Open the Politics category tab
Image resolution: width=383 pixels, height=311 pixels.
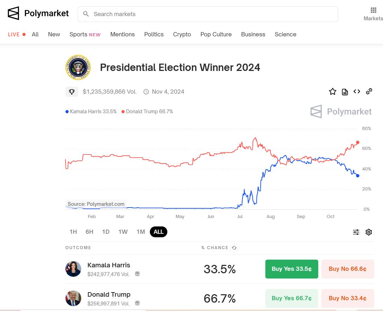[154, 34]
